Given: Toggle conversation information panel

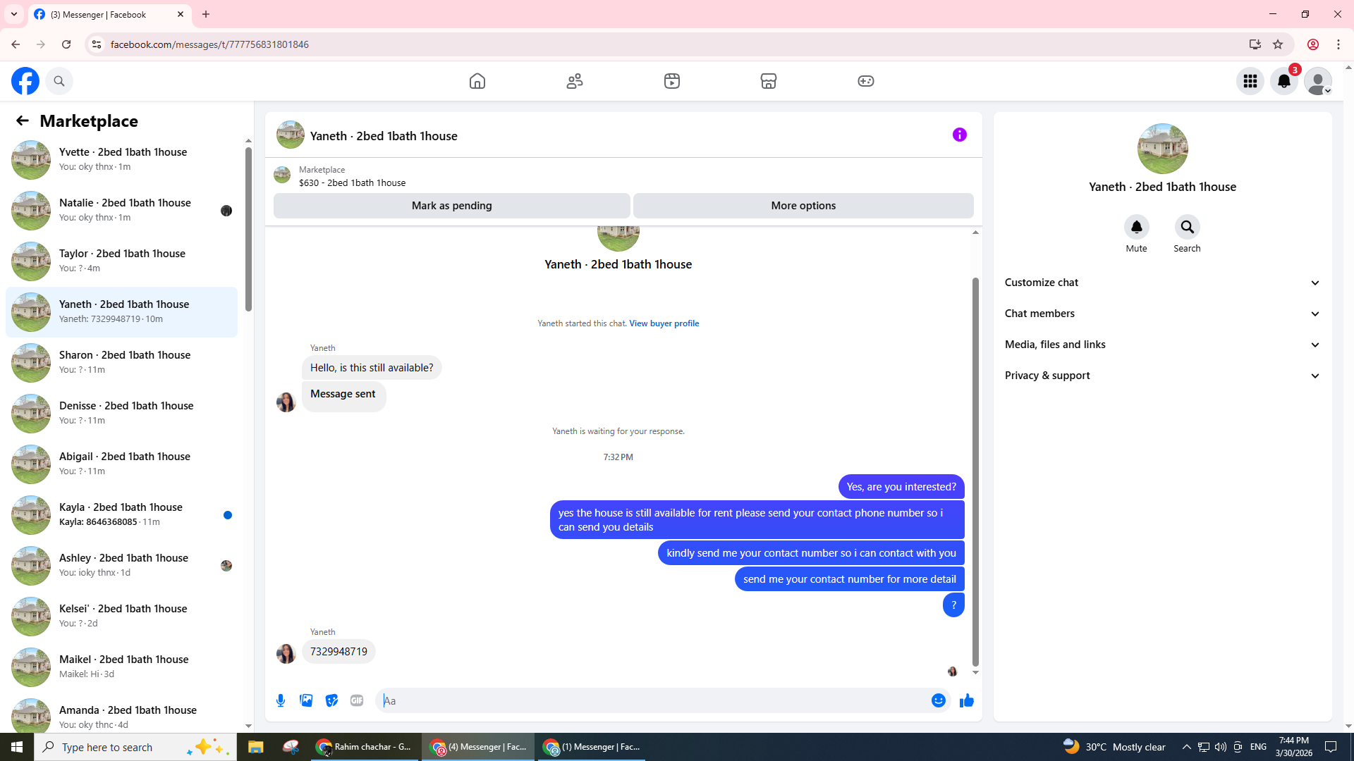Looking at the screenshot, I should tap(959, 135).
